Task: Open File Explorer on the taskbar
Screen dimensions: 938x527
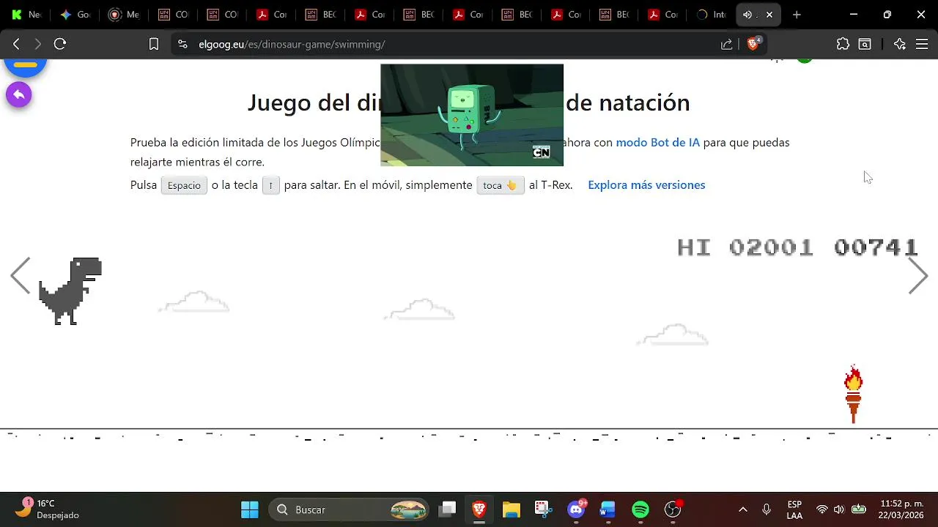Action: [x=511, y=509]
